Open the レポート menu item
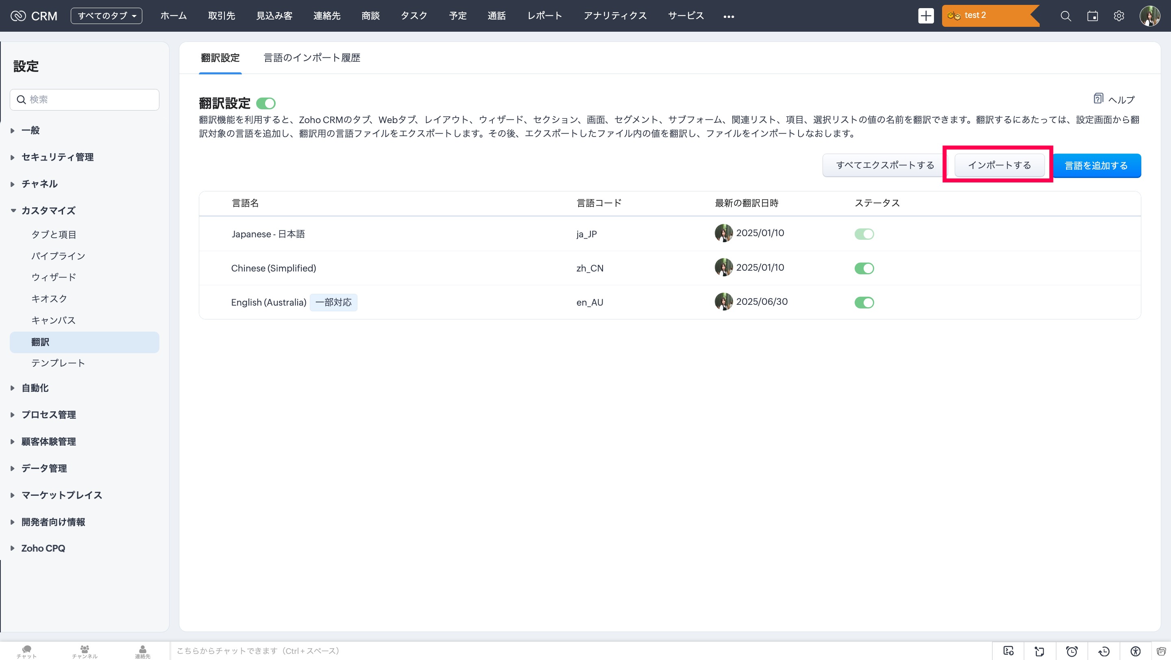 (544, 16)
